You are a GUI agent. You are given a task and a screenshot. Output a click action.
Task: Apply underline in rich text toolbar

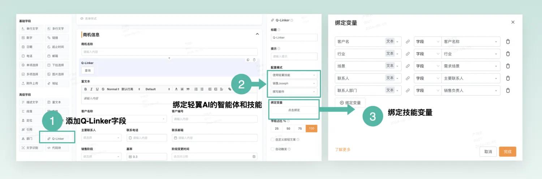point(97,89)
